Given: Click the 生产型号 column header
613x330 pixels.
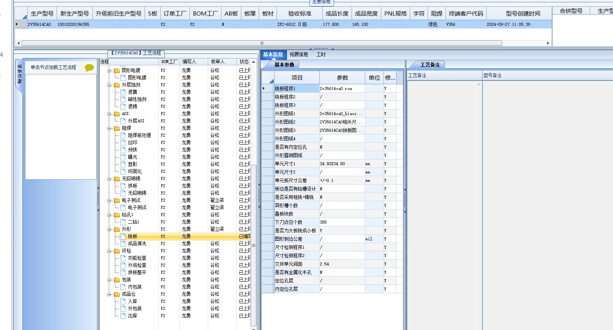Looking at the screenshot, I should coord(42,14).
